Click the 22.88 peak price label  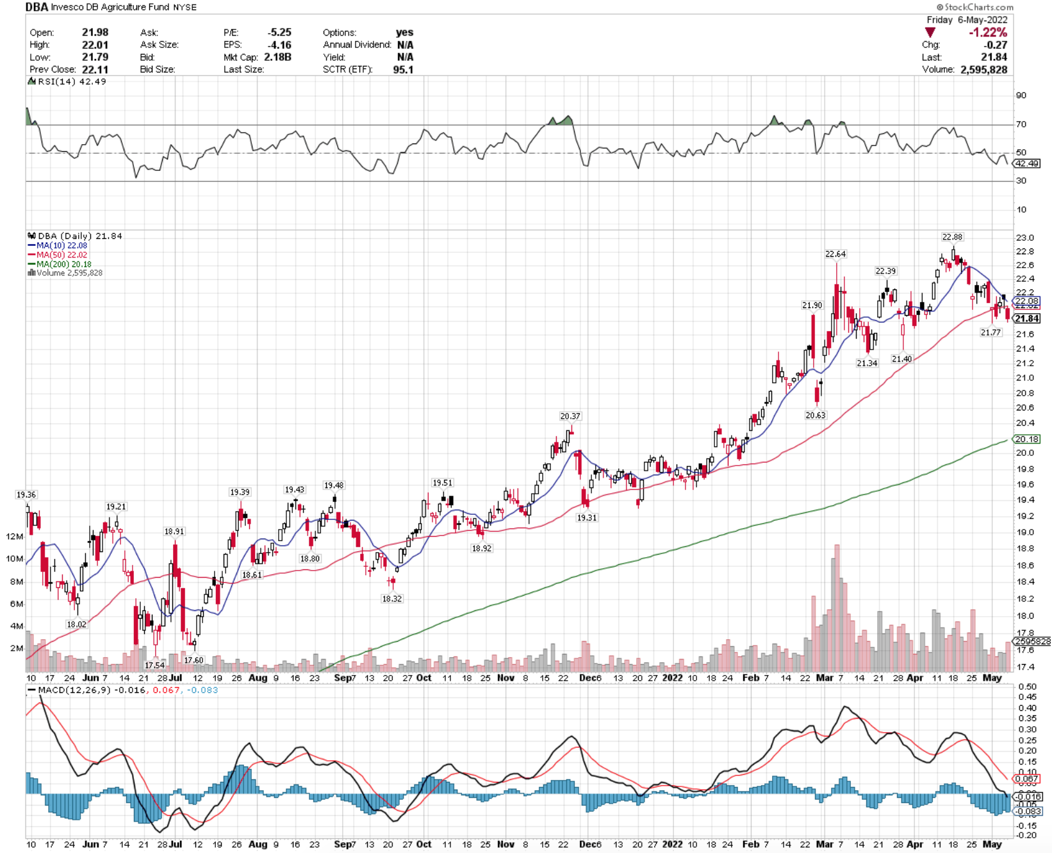[x=952, y=237]
